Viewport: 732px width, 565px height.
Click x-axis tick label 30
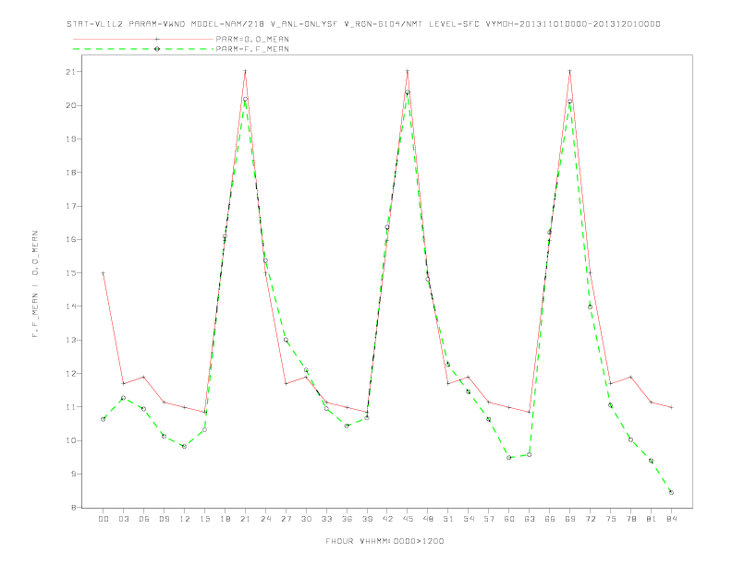(x=306, y=519)
